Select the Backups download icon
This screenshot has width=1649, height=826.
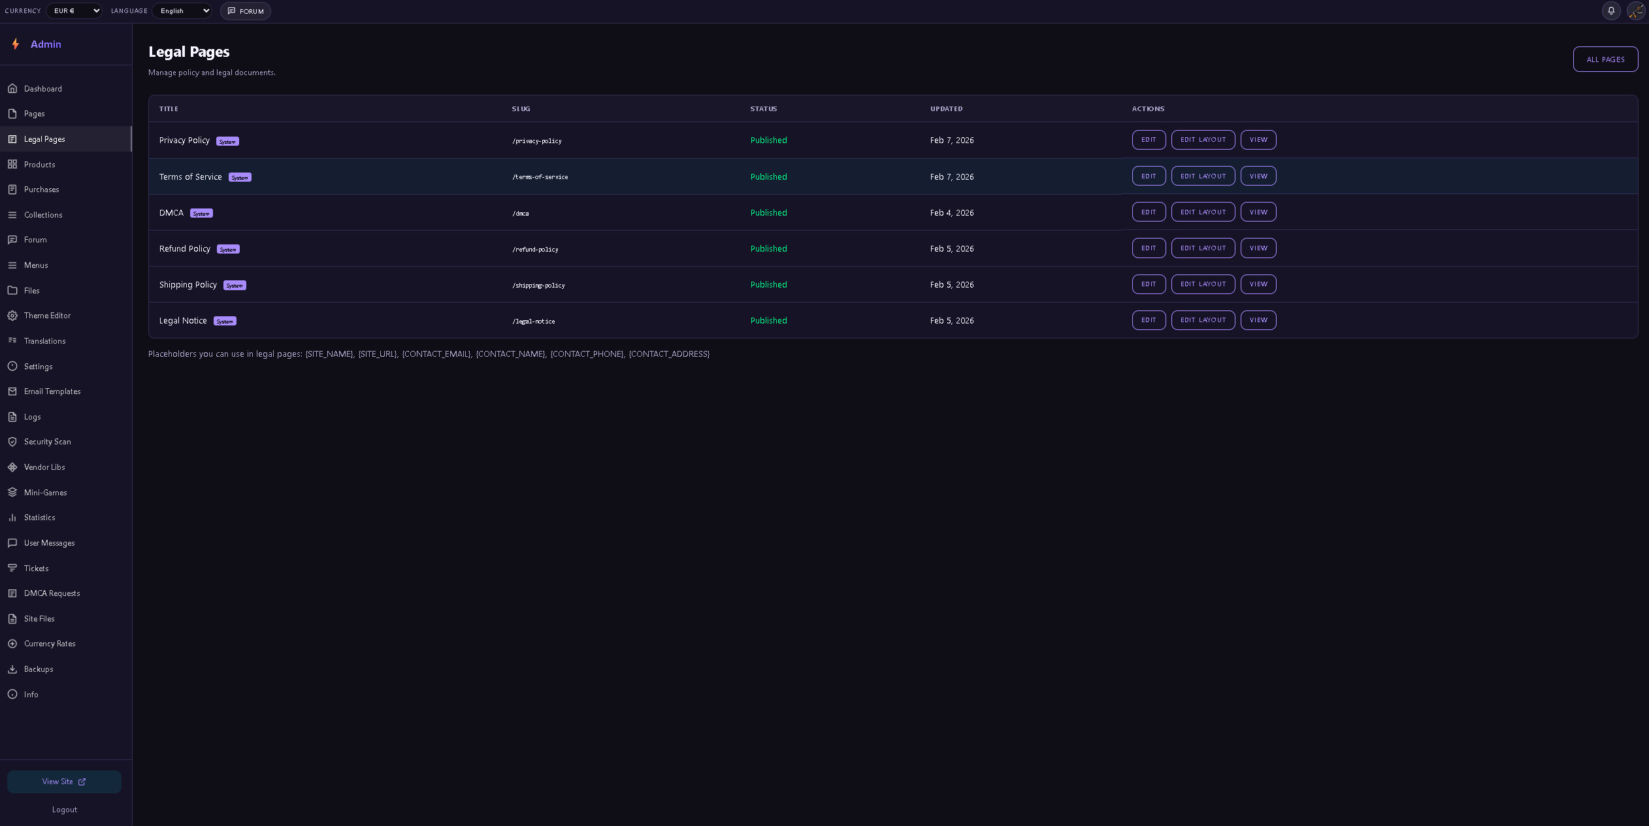coord(14,669)
